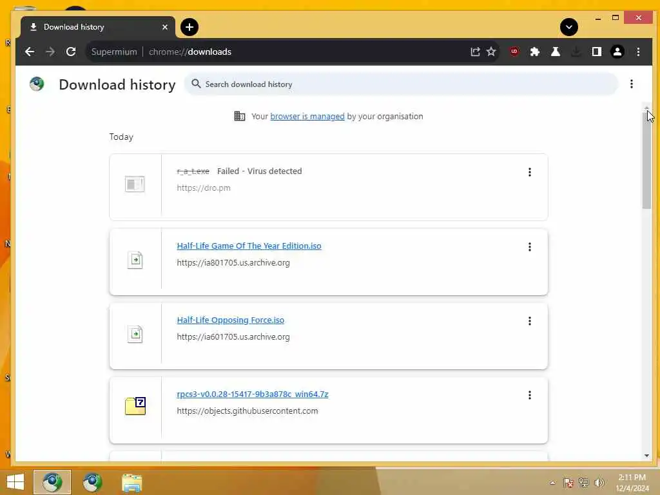Click the struck-through r_a_t.exe filename

(x=193, y=171)
